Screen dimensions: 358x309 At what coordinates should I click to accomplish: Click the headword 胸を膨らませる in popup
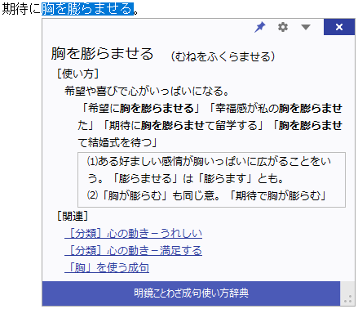point(102,53)
